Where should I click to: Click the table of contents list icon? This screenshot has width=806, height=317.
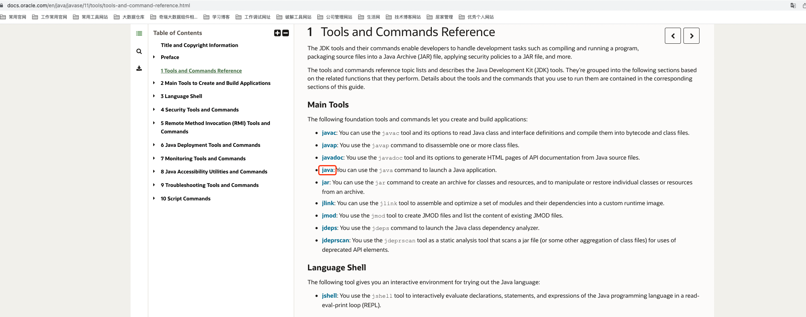(139, 34)
